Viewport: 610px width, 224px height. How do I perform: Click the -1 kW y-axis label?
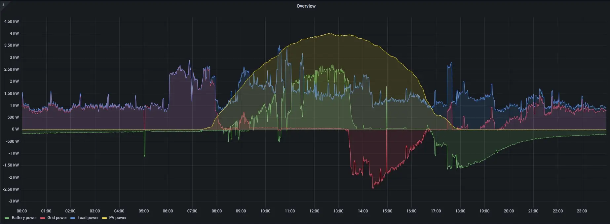(x=14, y=153)
